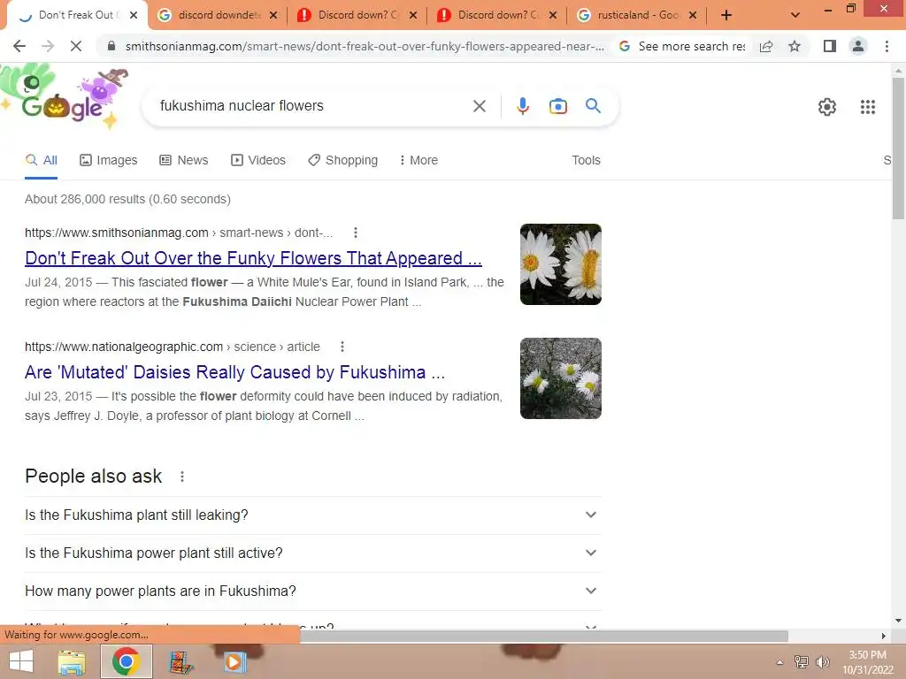Open People also ask options menu
This screenshot has width=906, height=679.
coord(182,477)
